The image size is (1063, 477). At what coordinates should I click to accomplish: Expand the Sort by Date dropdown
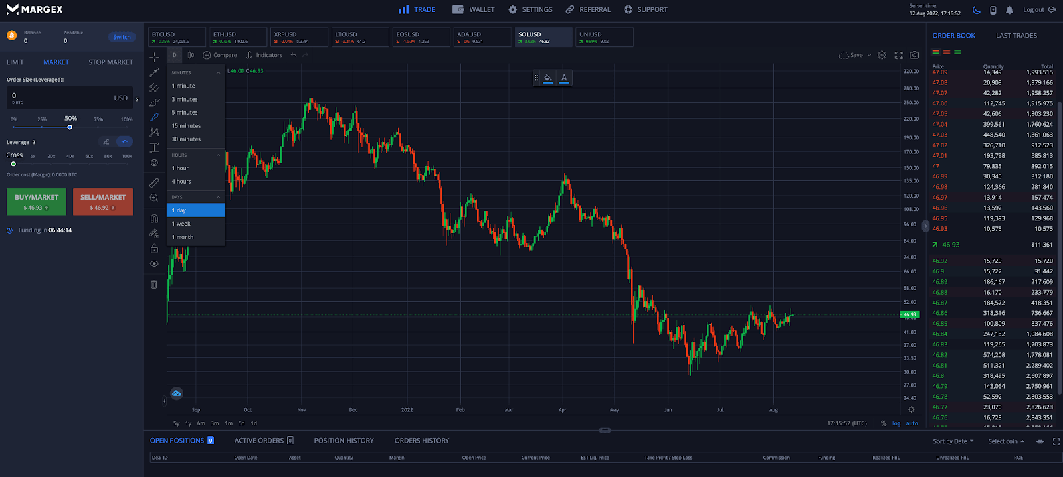pos(953,441)
